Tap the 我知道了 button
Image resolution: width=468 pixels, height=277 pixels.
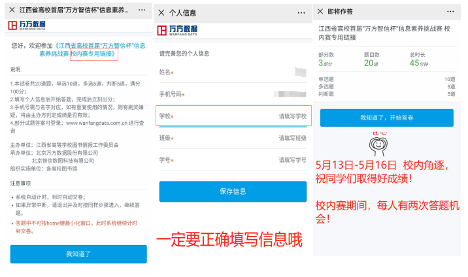tap(78, 254)
